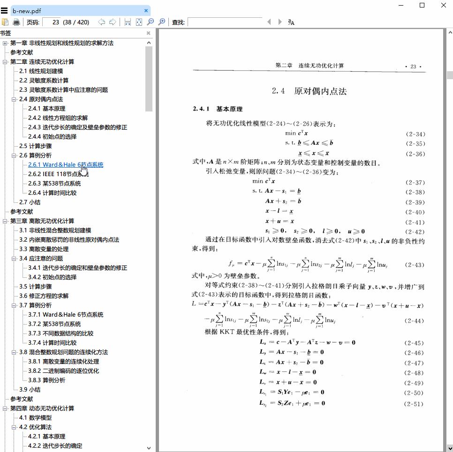Viewport: 453px width, 452px height.
Task: Select the b-new.pdf tab
Action: point(81,11)
